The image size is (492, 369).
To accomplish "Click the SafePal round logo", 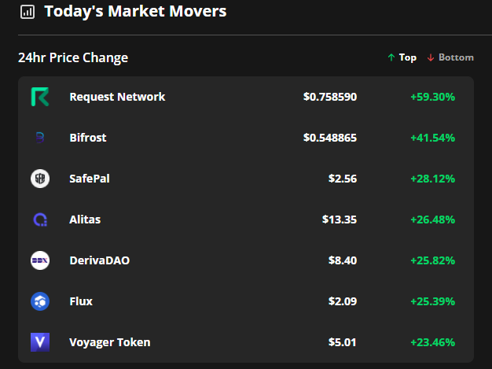I will pos(40,179).
